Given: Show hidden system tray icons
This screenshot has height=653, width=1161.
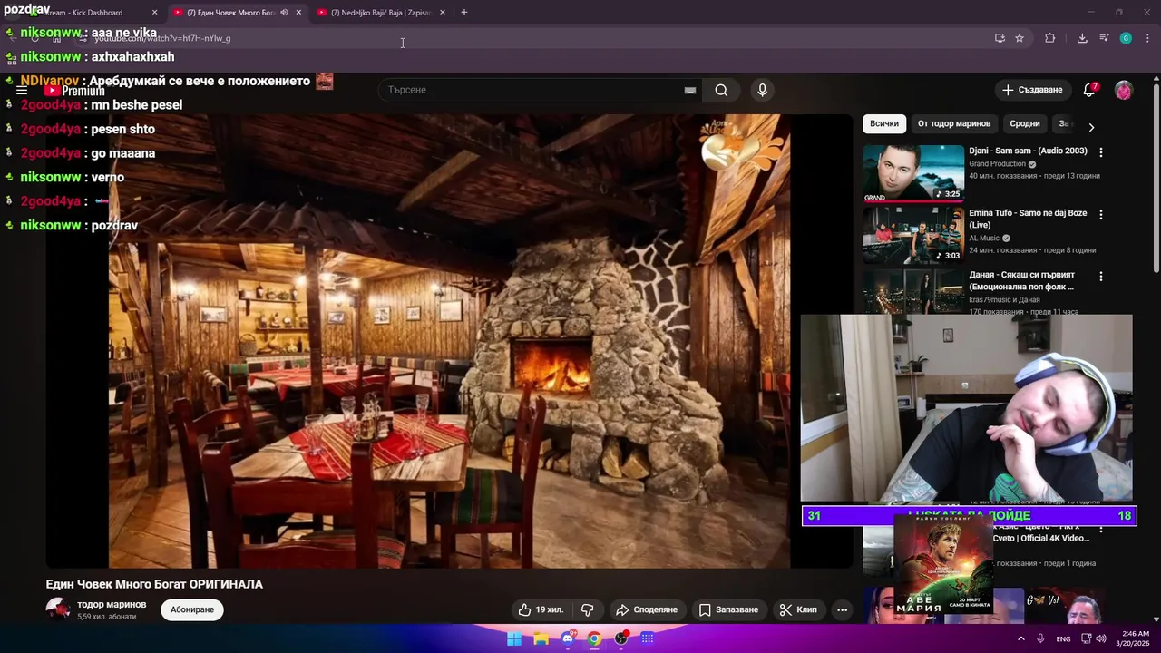Looking at the screenshot, I should (x=1021, y=638).
